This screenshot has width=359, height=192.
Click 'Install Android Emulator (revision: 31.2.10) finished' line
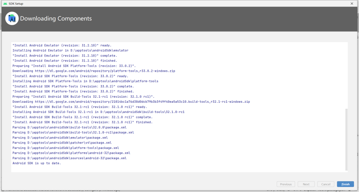(x=65, y=61)
